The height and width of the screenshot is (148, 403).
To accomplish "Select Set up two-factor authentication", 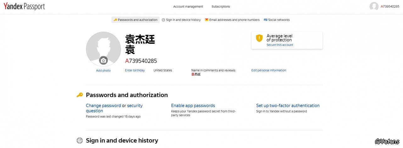I will 288,106.
